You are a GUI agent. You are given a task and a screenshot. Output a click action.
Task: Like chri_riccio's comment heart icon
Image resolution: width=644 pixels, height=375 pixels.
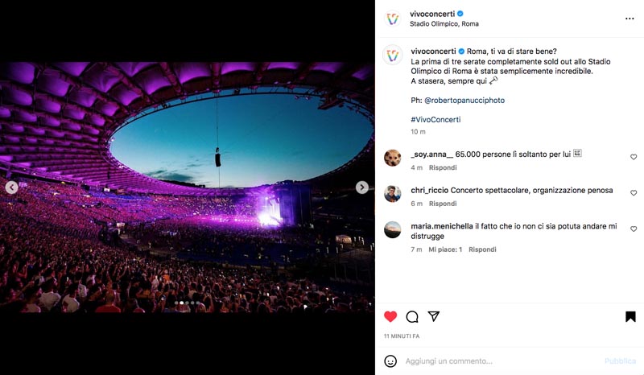[x=634, y=192]
